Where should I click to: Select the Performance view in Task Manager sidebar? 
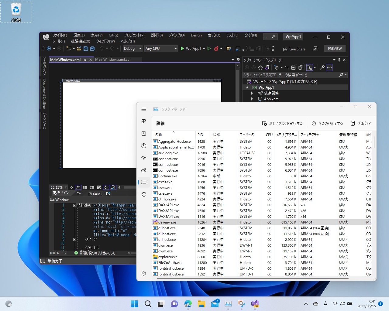143,133
